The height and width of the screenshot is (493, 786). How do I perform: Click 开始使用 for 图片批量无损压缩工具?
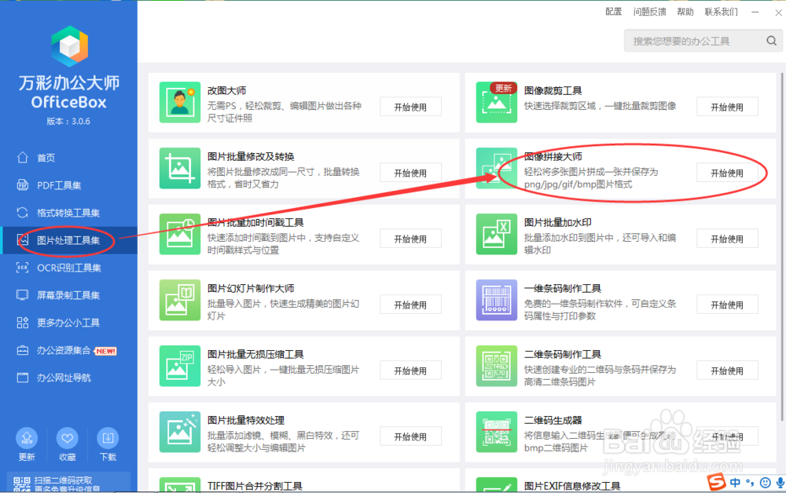[410, 371]
